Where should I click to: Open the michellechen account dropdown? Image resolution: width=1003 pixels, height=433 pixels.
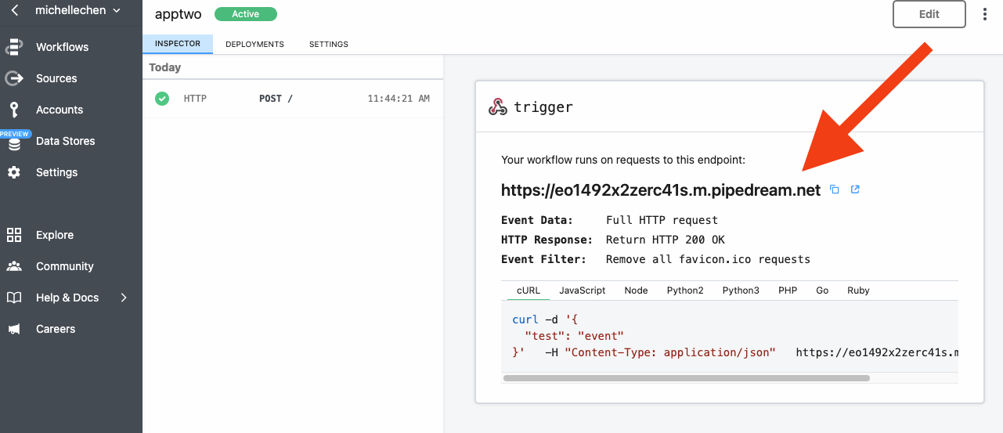tap(78, 10)
